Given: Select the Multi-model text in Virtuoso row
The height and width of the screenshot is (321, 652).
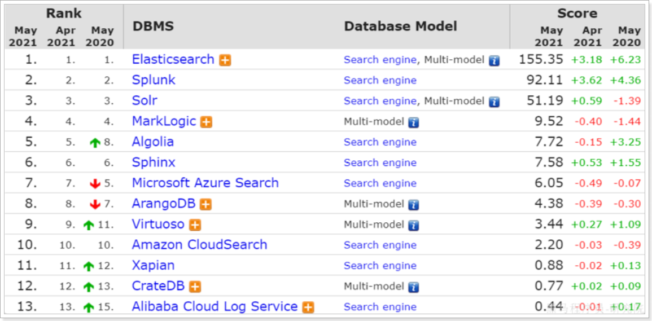Looking at the screenshot, I should [374, 225].
